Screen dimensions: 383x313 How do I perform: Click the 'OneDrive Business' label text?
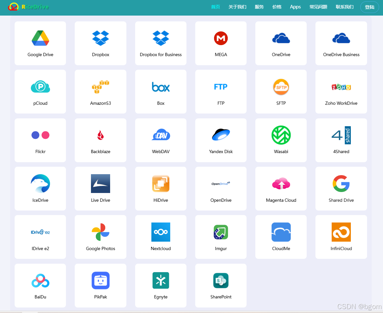341,54
